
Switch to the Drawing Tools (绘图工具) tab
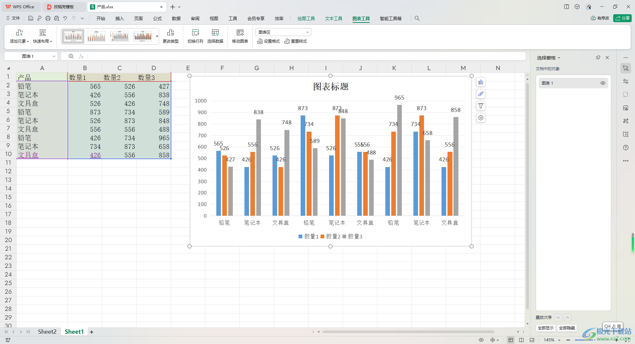[306, 19]
